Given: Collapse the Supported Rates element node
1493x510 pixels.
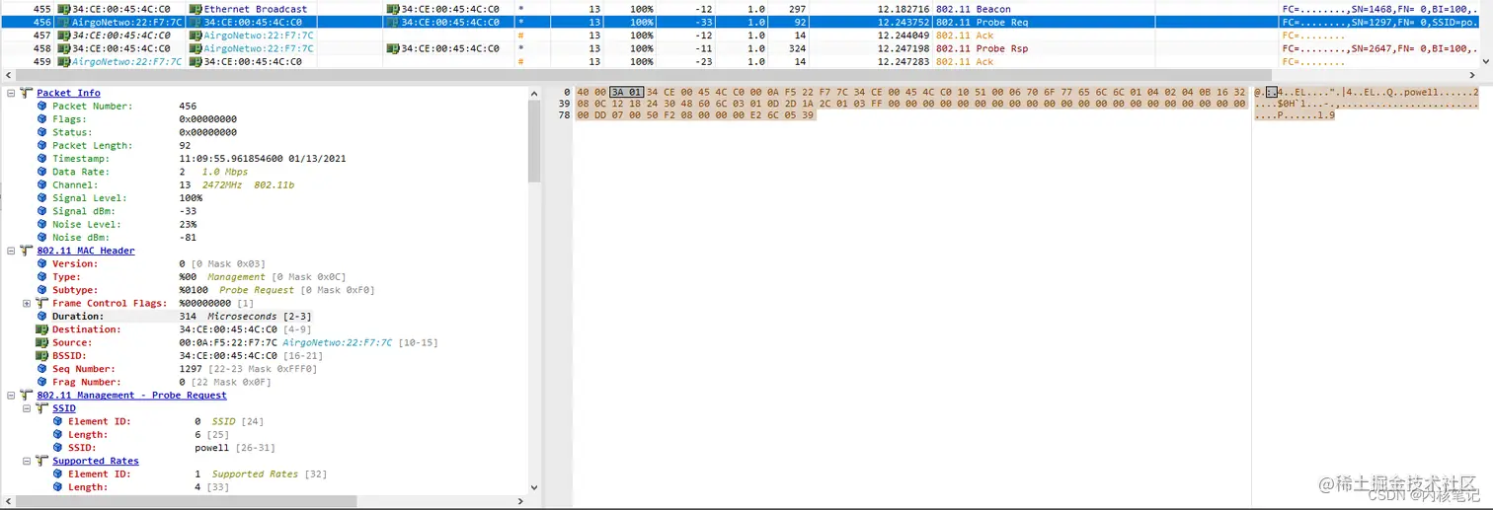Looking at the screenshot, I should (27, 461).
